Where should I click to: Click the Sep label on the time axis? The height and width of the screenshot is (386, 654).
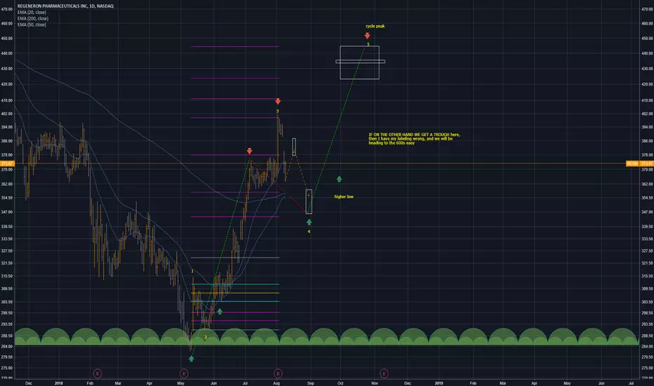(310, 383)
